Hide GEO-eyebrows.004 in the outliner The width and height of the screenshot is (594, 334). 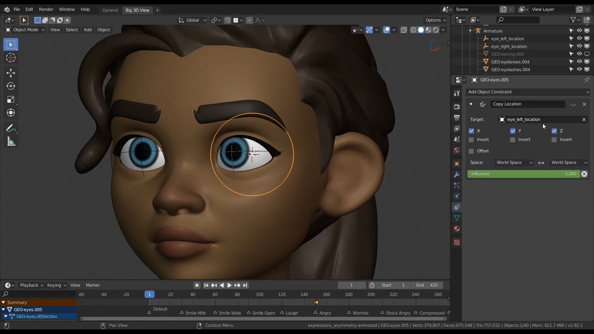coord(579,61)
